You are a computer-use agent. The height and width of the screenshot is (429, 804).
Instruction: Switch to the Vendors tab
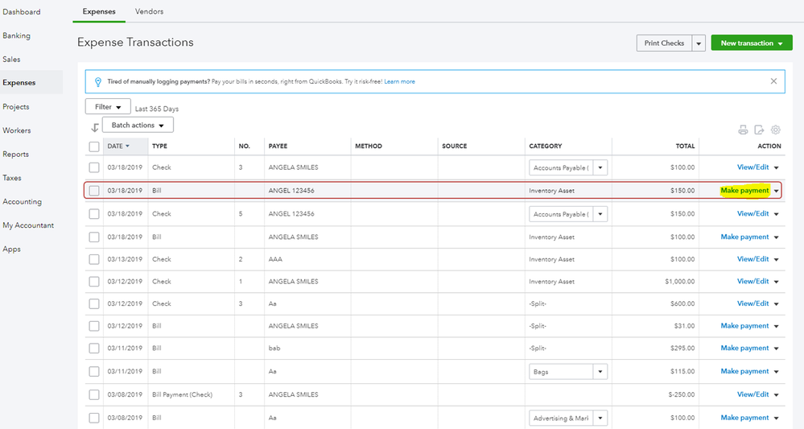[x=149, y=12]
